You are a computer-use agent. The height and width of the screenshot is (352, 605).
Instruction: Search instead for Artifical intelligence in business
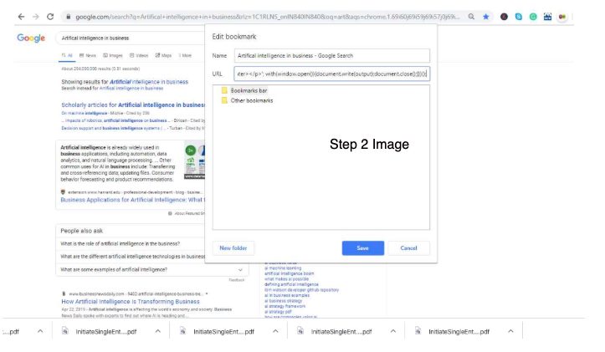click(x=131, y=89)
